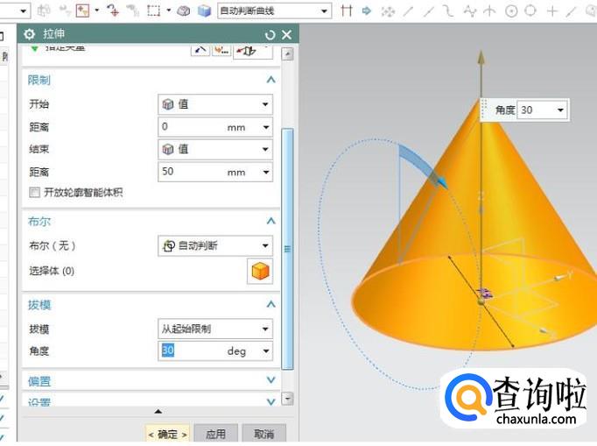Open the 角度 deg dropdown arrow in dialog
The image size is (597, 446).
click(266, 350)
